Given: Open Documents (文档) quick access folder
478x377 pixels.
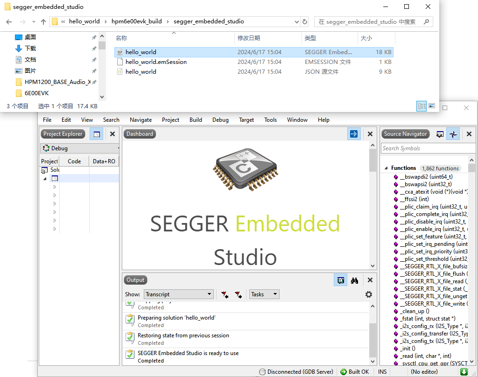Looking at the screenshot, I should pyautogui.click(x=30, y=59).
